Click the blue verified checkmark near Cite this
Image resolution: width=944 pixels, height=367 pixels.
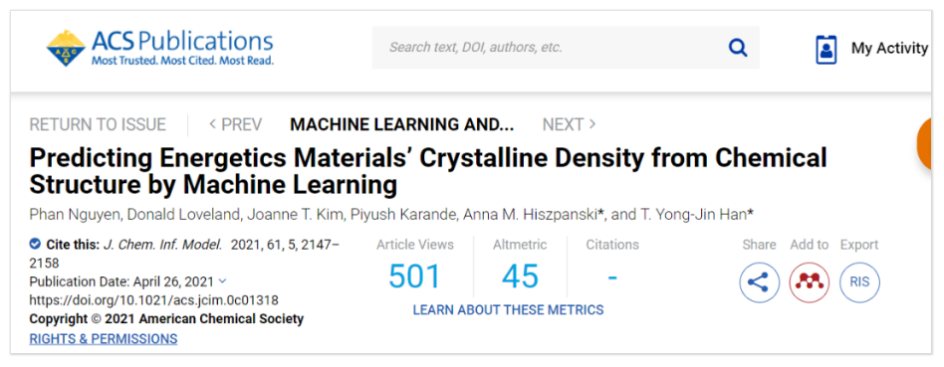35,245
